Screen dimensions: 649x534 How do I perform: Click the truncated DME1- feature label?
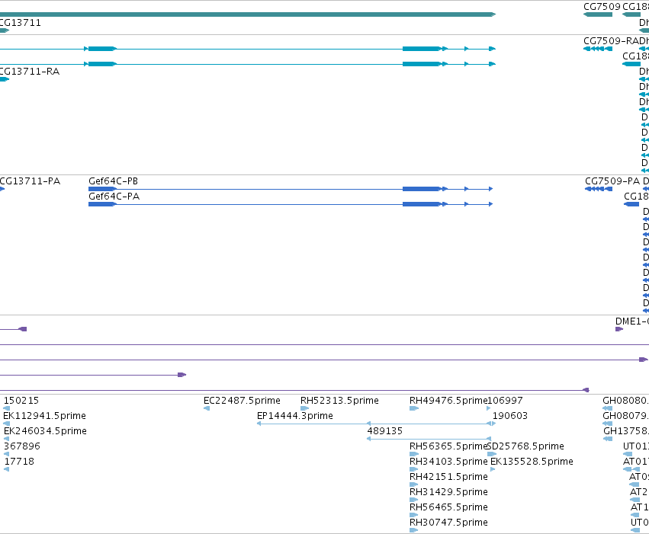coord(632,321)
